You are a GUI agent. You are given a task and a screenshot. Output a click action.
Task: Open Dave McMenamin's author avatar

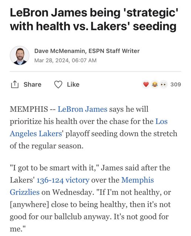(x=20, y=56)
